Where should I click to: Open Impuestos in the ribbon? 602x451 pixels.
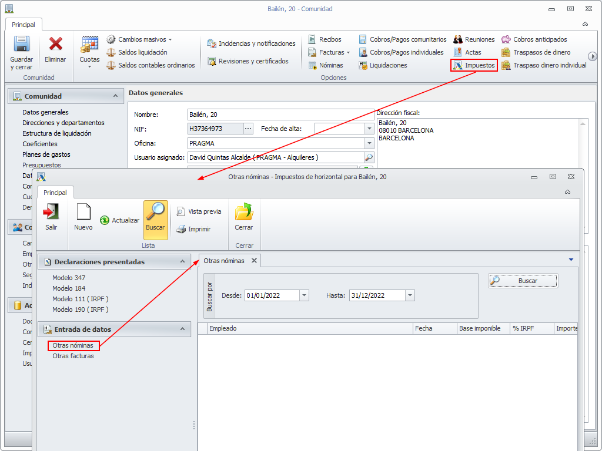click(474, 65)
